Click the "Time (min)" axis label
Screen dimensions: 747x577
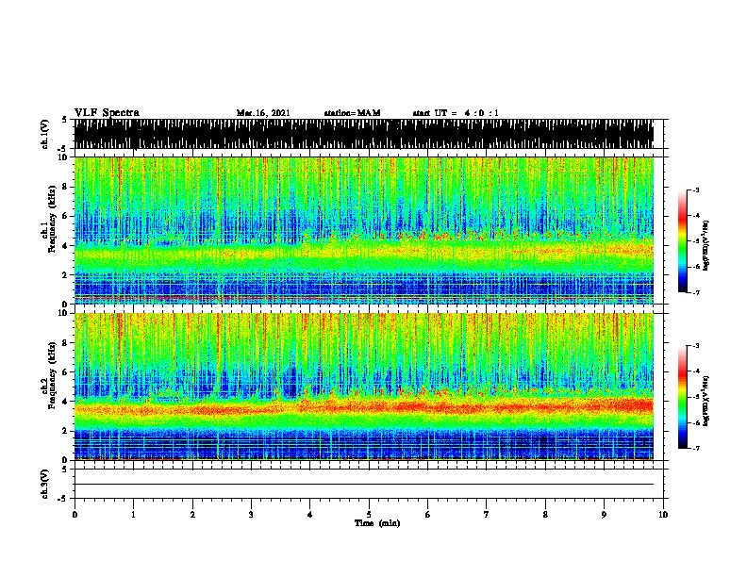[377, 522]
